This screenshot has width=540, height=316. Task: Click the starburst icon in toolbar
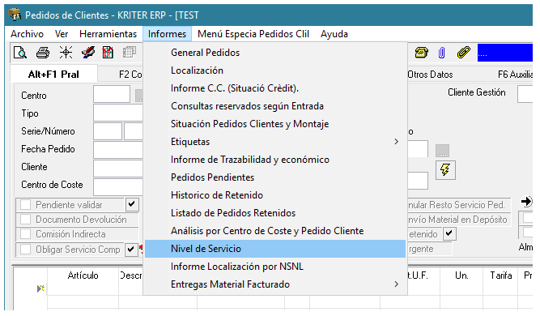pos(66,53)
